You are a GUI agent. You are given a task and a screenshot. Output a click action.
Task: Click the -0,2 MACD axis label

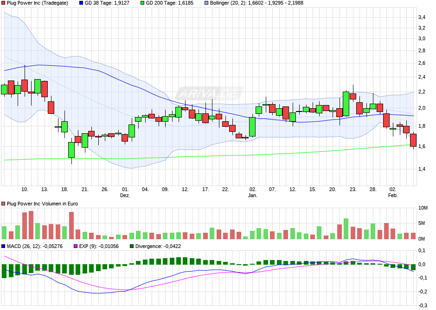tap(423, 291)
